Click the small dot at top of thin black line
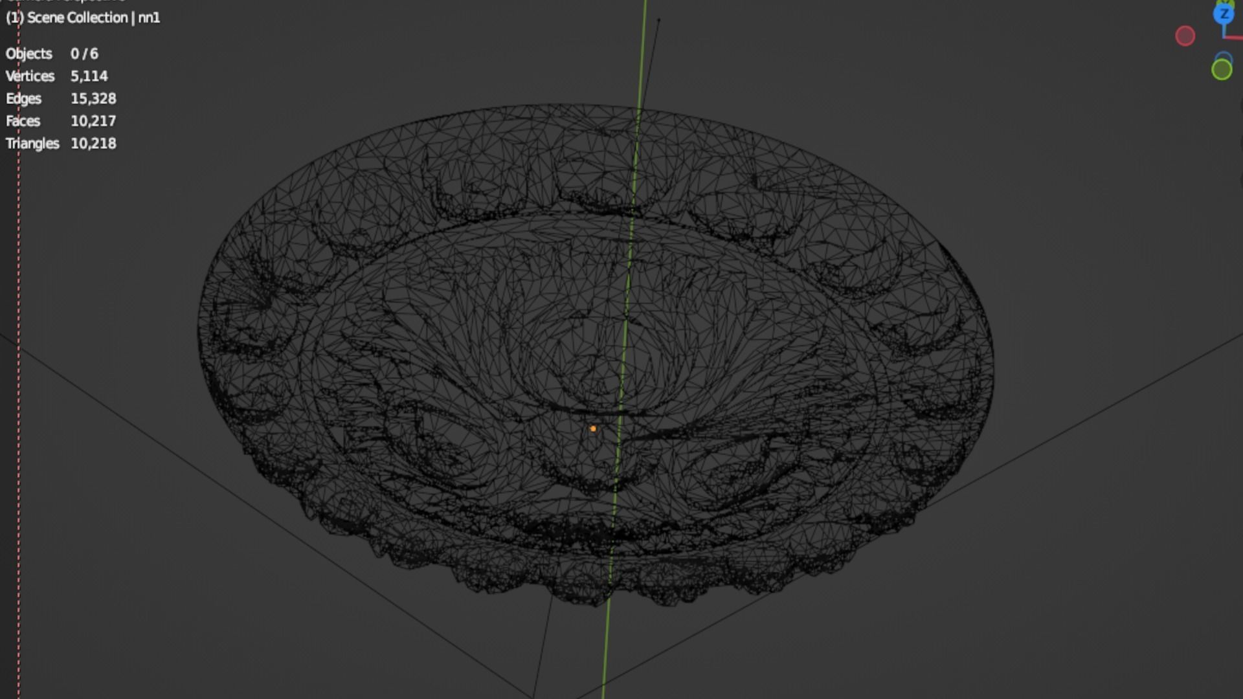 658,20
